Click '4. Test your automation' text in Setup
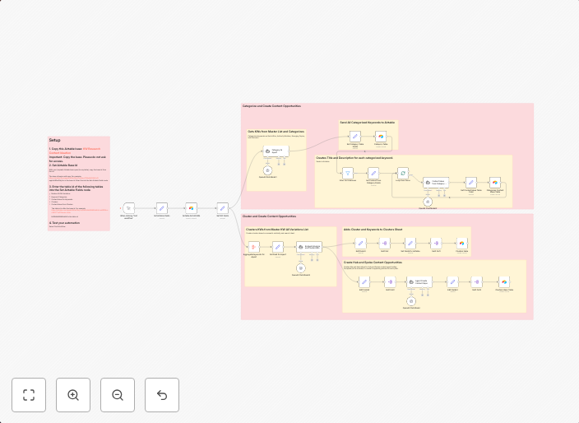579x423 pixels. coord(64,223)
